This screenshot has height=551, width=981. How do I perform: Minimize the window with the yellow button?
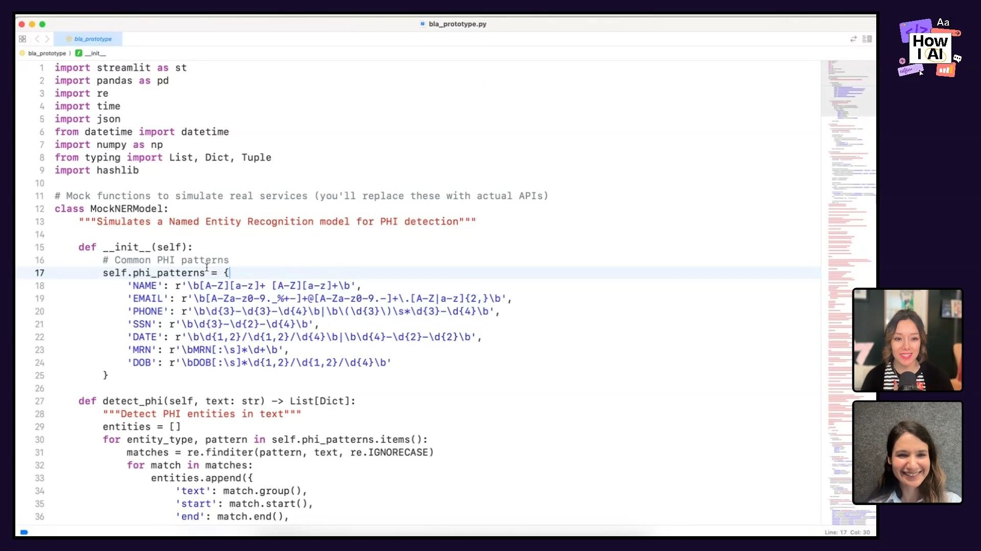pyautogui.click(x=32, y=24)
